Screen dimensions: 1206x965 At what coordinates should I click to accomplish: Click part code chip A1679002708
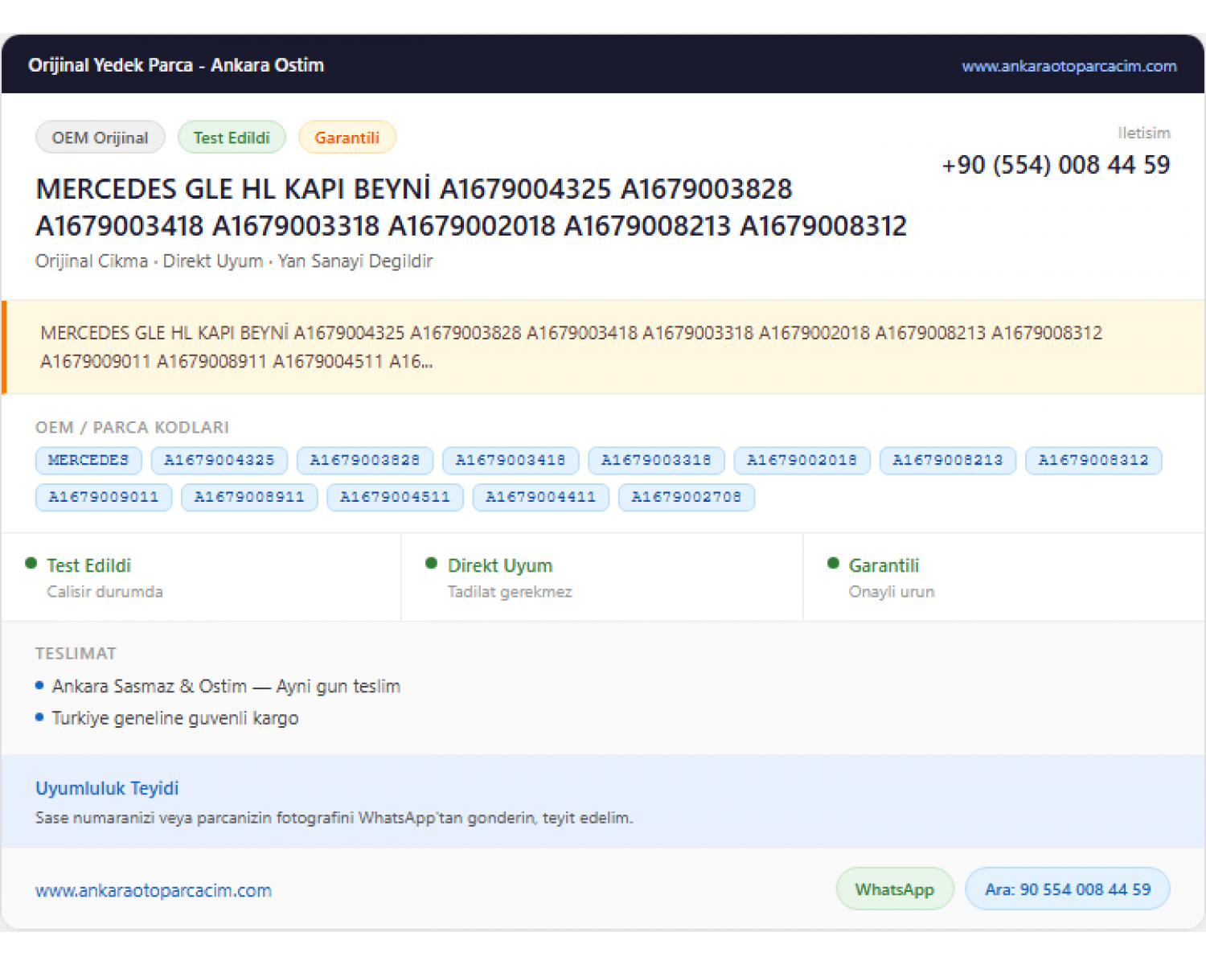coord(687,497)
